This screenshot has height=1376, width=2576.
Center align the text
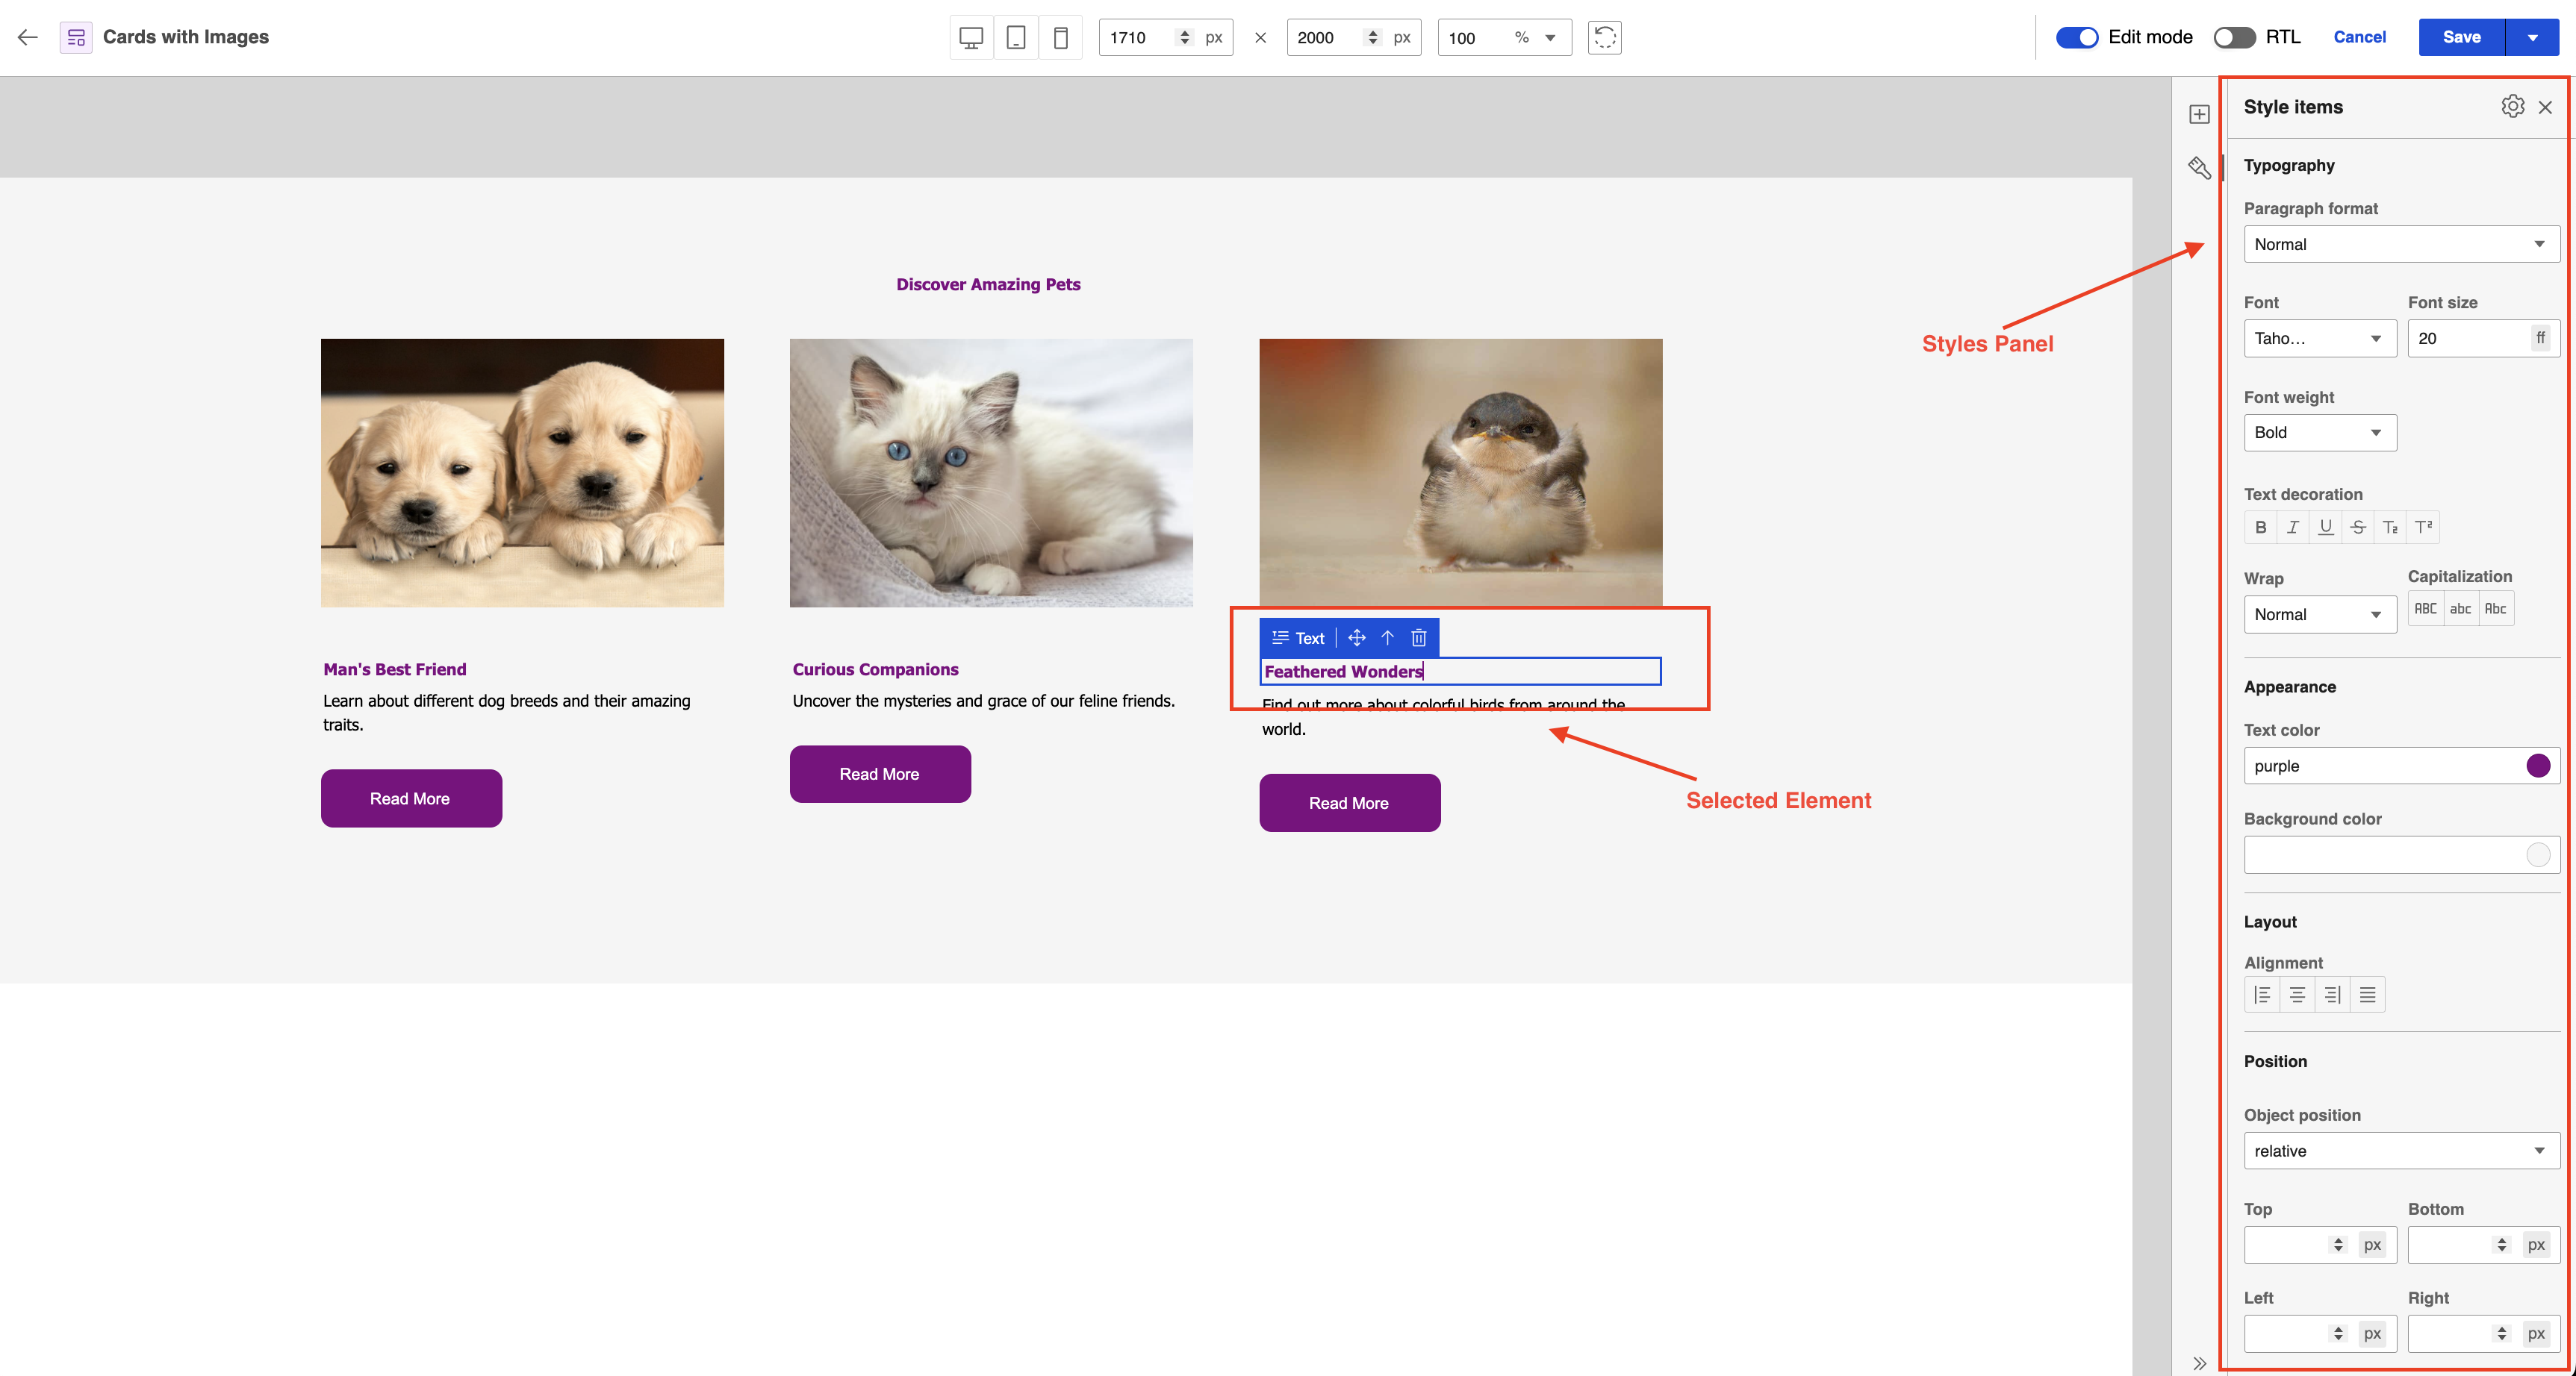(2297, 995)
